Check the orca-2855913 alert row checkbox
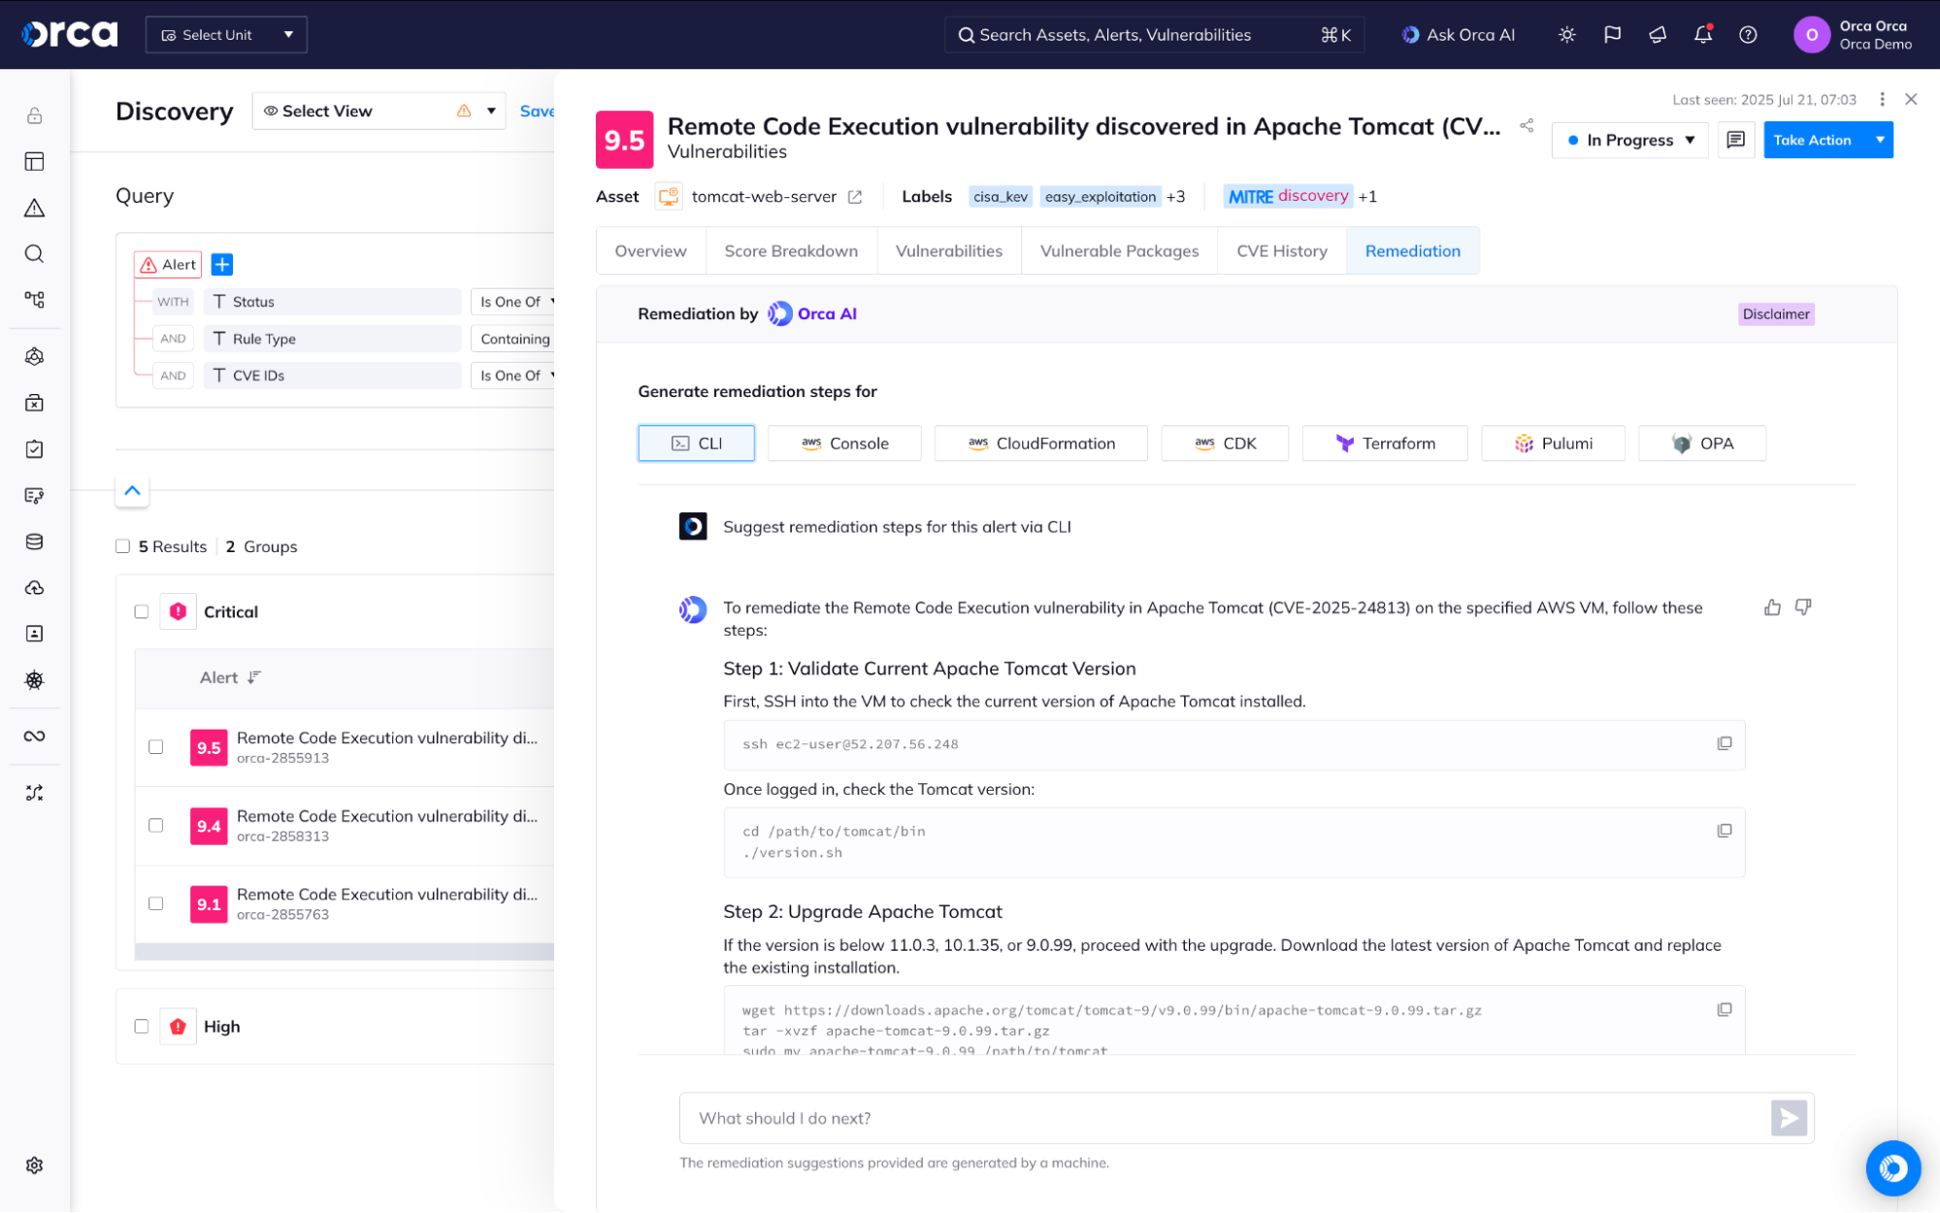Image resolution: width=1940 pixels, height=1213 pixels. point(155,747)
